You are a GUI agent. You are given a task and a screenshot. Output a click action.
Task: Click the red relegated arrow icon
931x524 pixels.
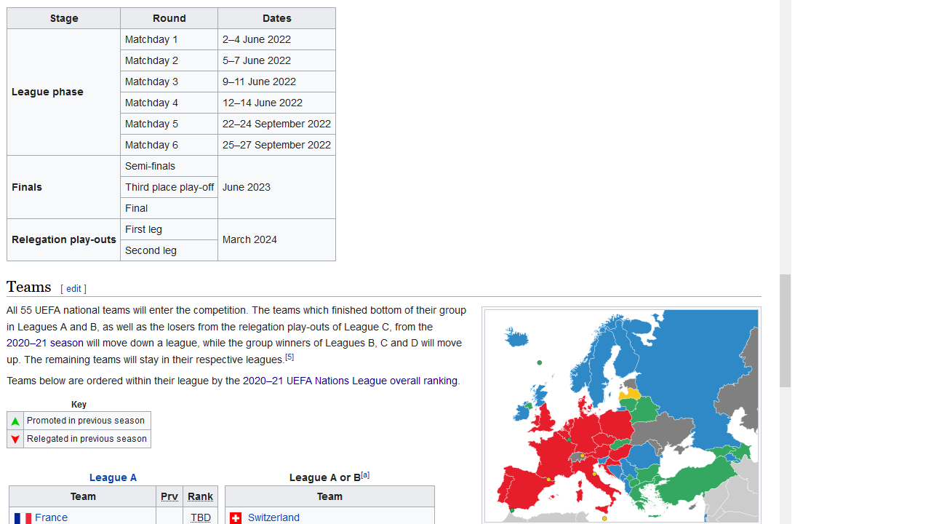click(x=15, y=440)
